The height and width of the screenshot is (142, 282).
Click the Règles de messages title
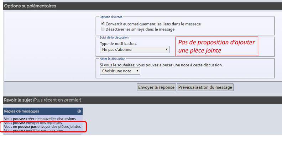pos(21,111)
